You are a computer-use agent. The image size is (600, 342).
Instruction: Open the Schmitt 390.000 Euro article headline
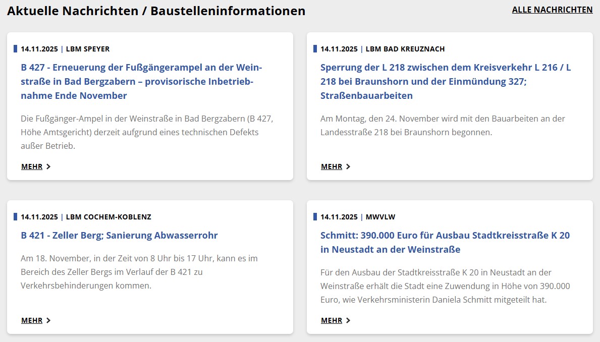pyautogui.click(x=445, y=242)
